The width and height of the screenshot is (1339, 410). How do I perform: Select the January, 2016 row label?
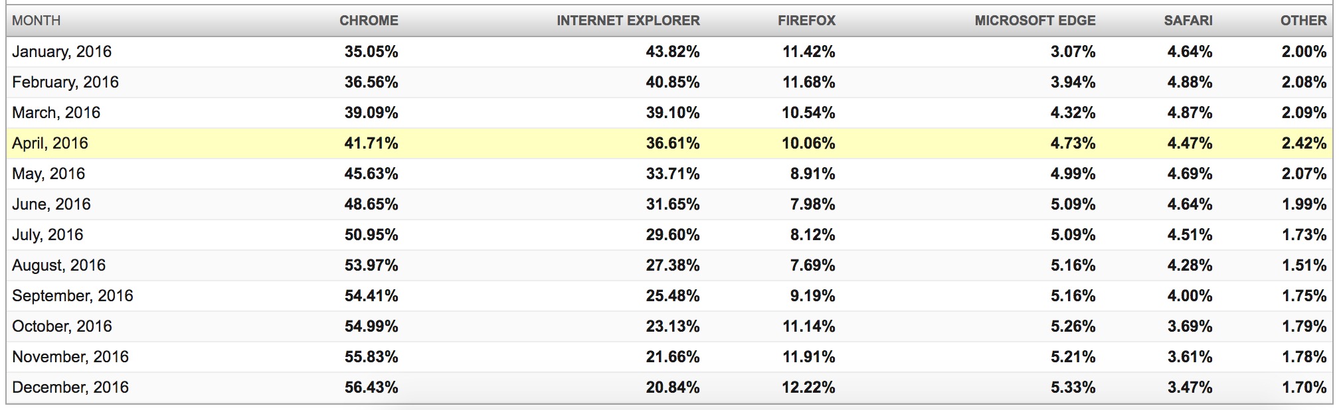62,52
